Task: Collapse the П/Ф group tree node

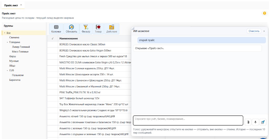Action: pyautogui.click(x=7, y=71)
